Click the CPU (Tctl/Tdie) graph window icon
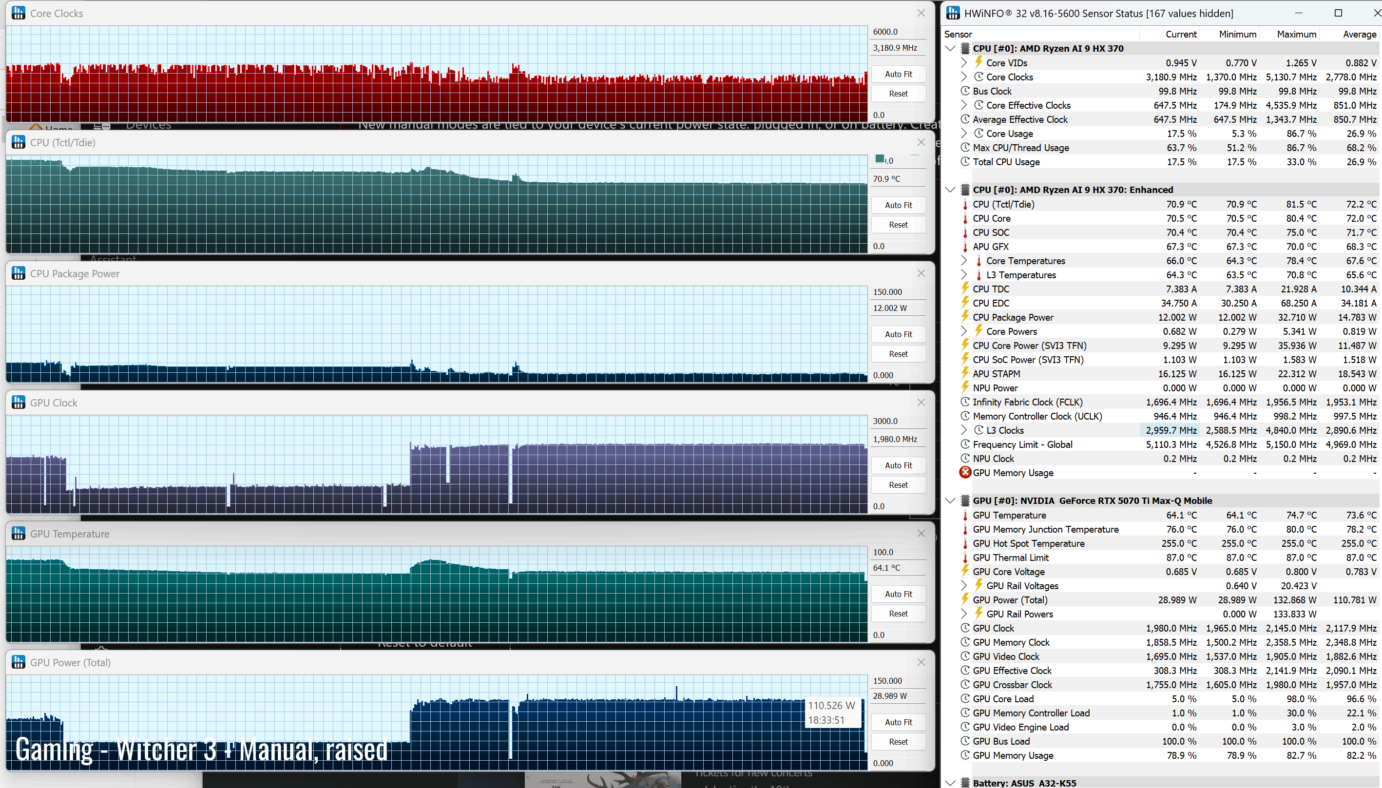The height and width of the screenshot is (788, 1382). pos(19,142)
